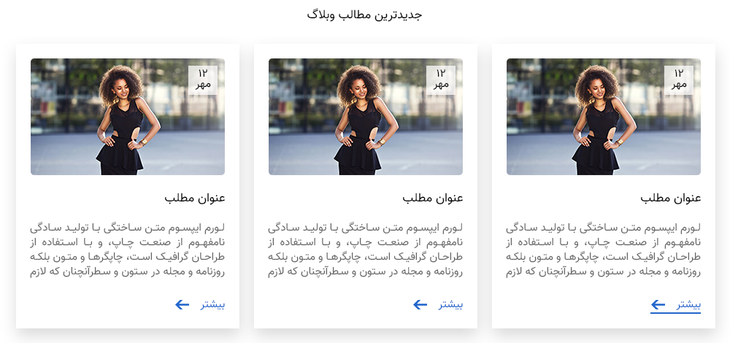This screenshot has height=343, width=730.
Task: Click the left arrow icon in the right card
Action: point(658,305)
